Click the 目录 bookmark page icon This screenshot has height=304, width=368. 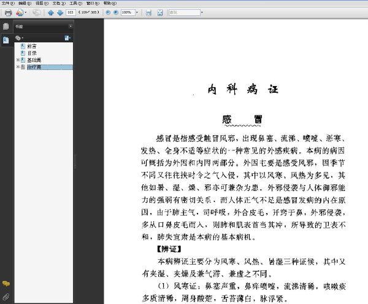pyautogui.click(x=23, y=53)
